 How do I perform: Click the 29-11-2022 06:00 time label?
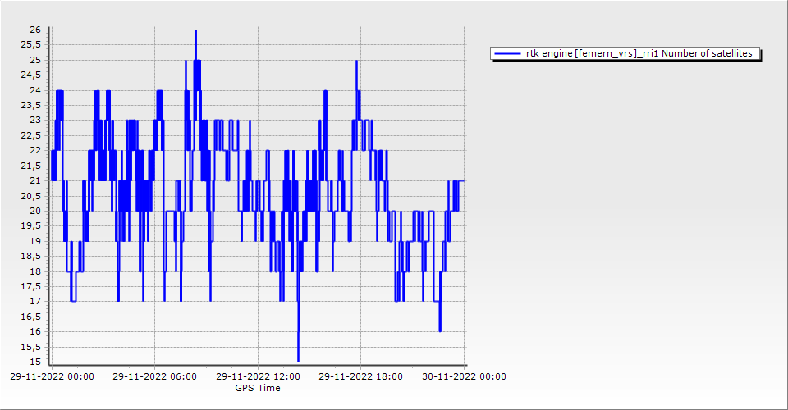[x=154, y=377]
